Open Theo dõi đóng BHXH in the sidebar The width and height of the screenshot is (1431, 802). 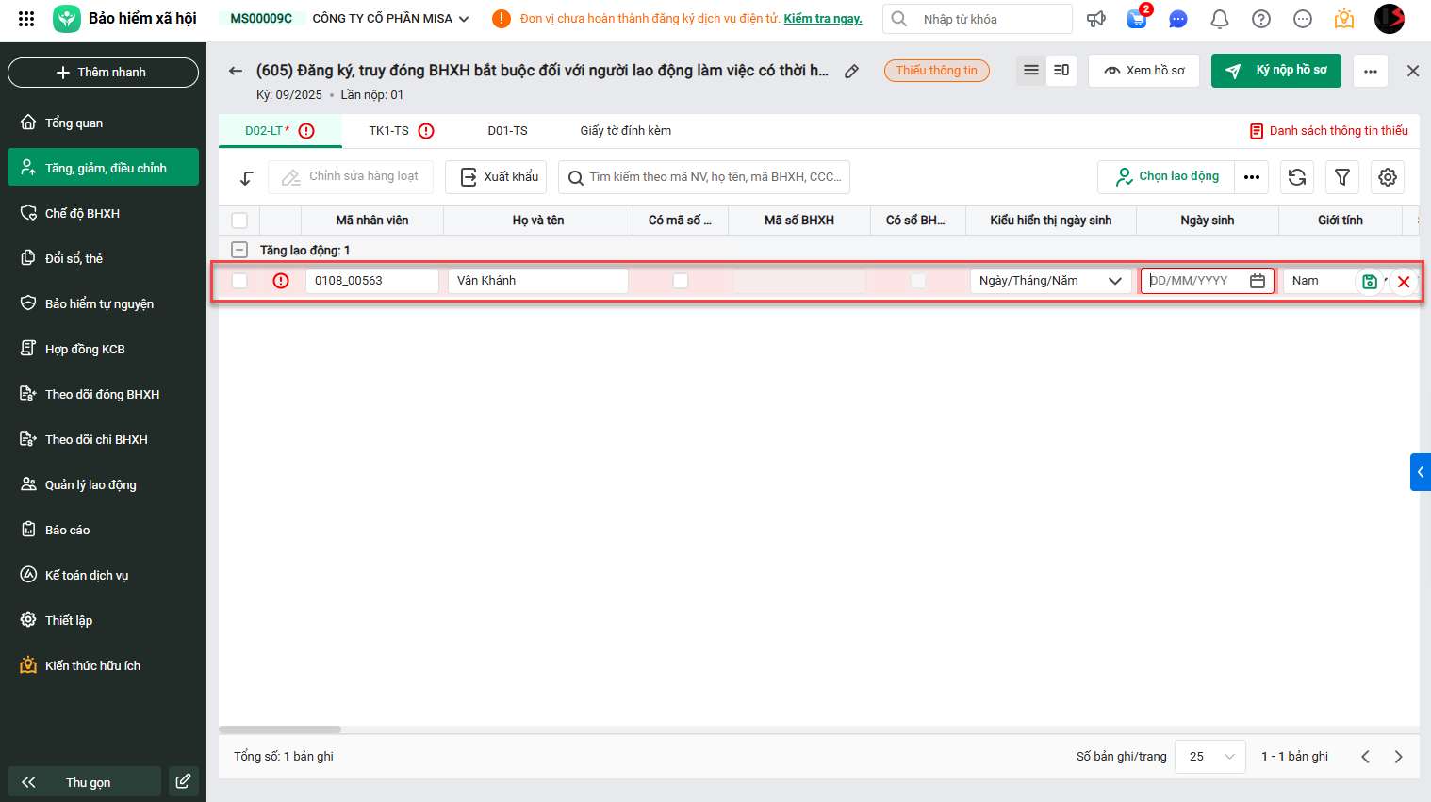click(x=103, y=394)
